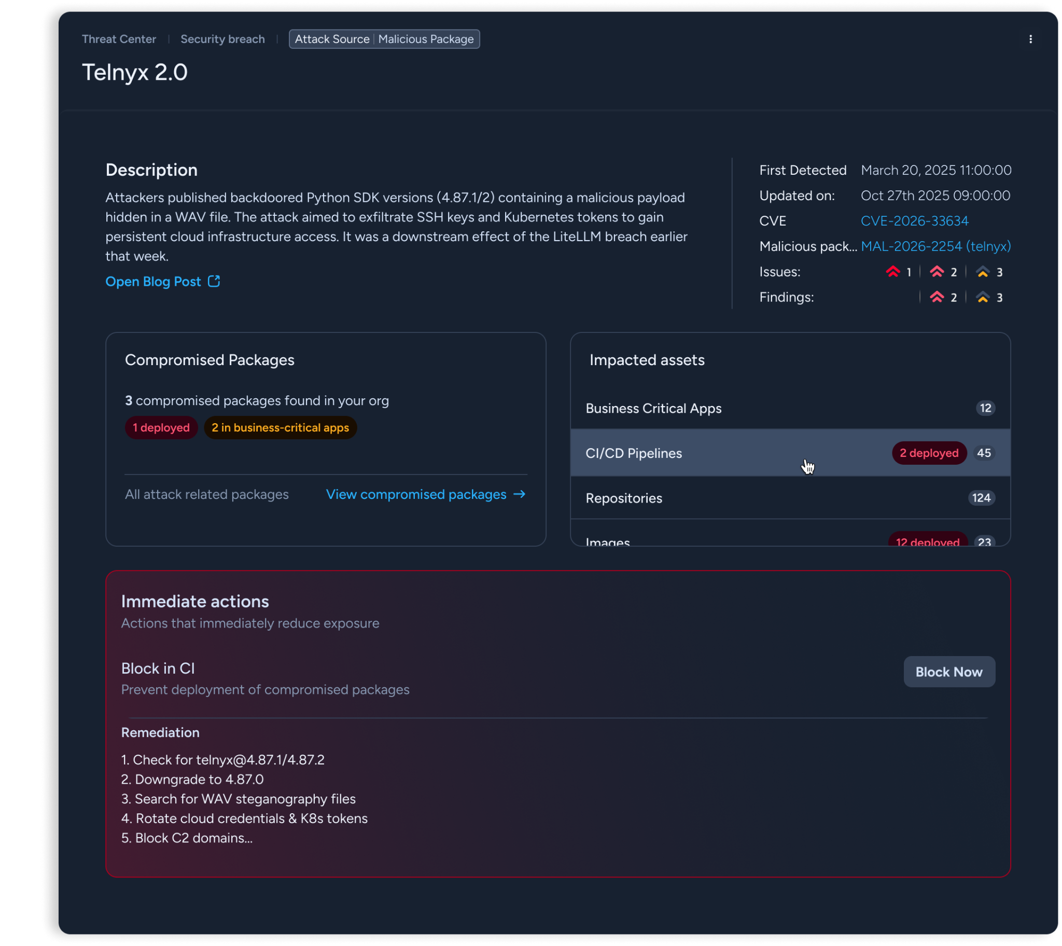Select the CI/CD Pipelines row
The image size is (1062, 946).
(x=790, y=453)
